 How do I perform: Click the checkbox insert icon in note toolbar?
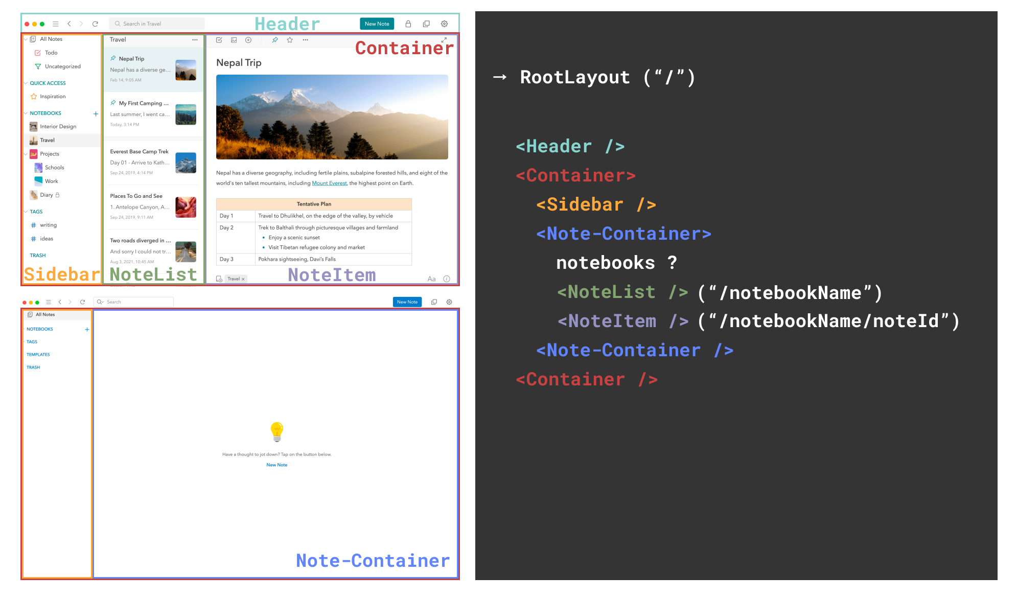coord(219,40)
